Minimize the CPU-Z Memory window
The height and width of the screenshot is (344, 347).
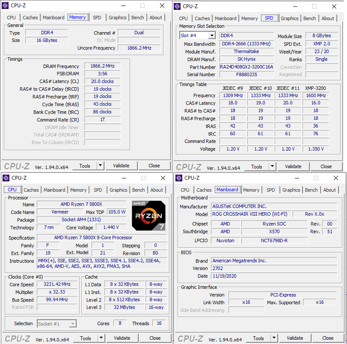[123, 6]
